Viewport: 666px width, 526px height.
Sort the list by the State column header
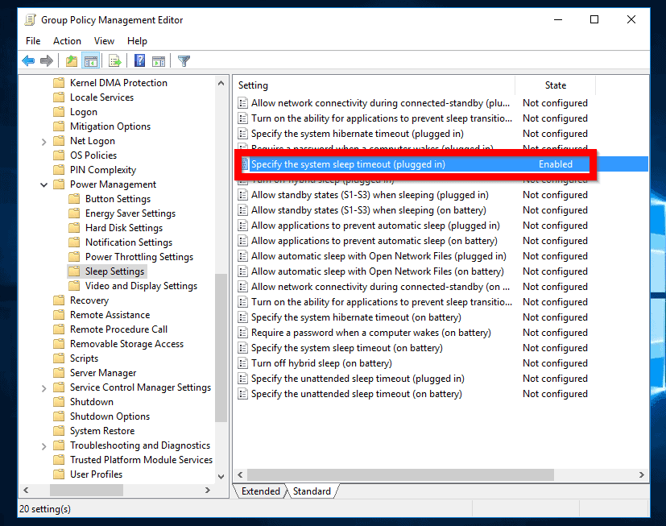point(555,85)
